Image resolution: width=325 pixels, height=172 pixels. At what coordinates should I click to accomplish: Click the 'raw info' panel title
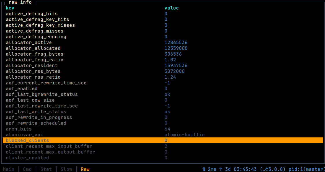click(x=20, y=3)
